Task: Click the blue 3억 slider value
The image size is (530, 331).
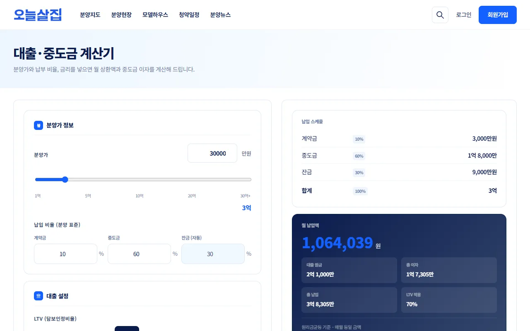Action: click(246, 208)
